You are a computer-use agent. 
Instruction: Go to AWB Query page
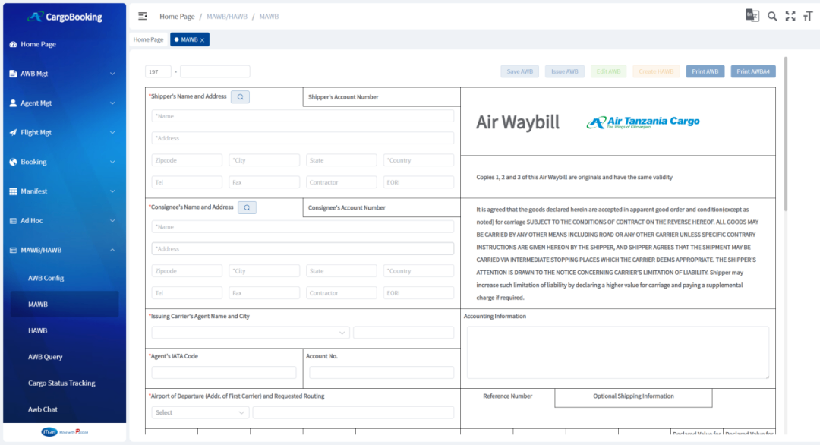(45, 357)
